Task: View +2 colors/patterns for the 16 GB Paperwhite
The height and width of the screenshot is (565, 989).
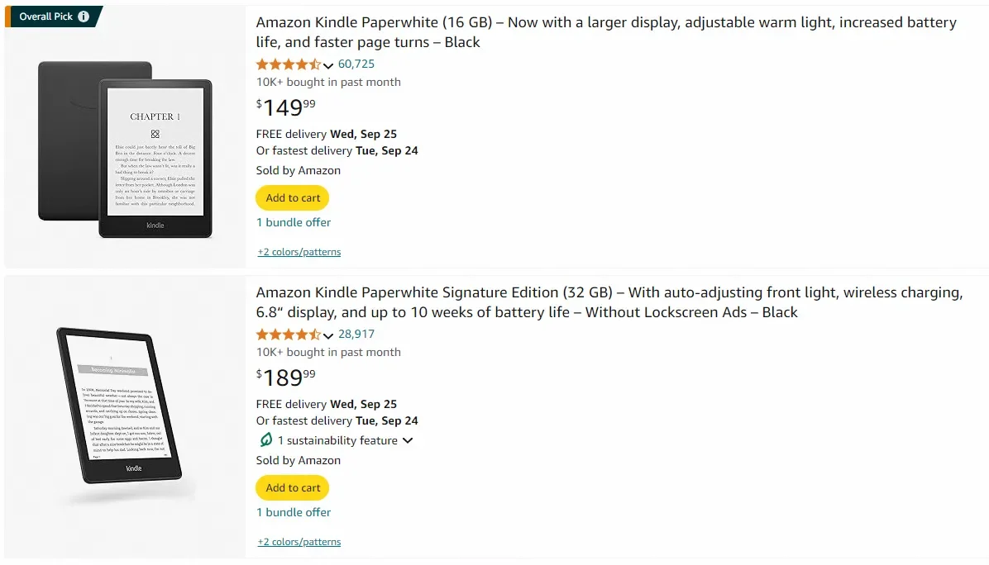Action: pos(299,252)
